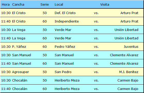Image resolution: width=144 pixels, height=93 pixels.
Task: Select Carmen Bajo in the 10:30 Chocalán row
Action: [128, 80]
